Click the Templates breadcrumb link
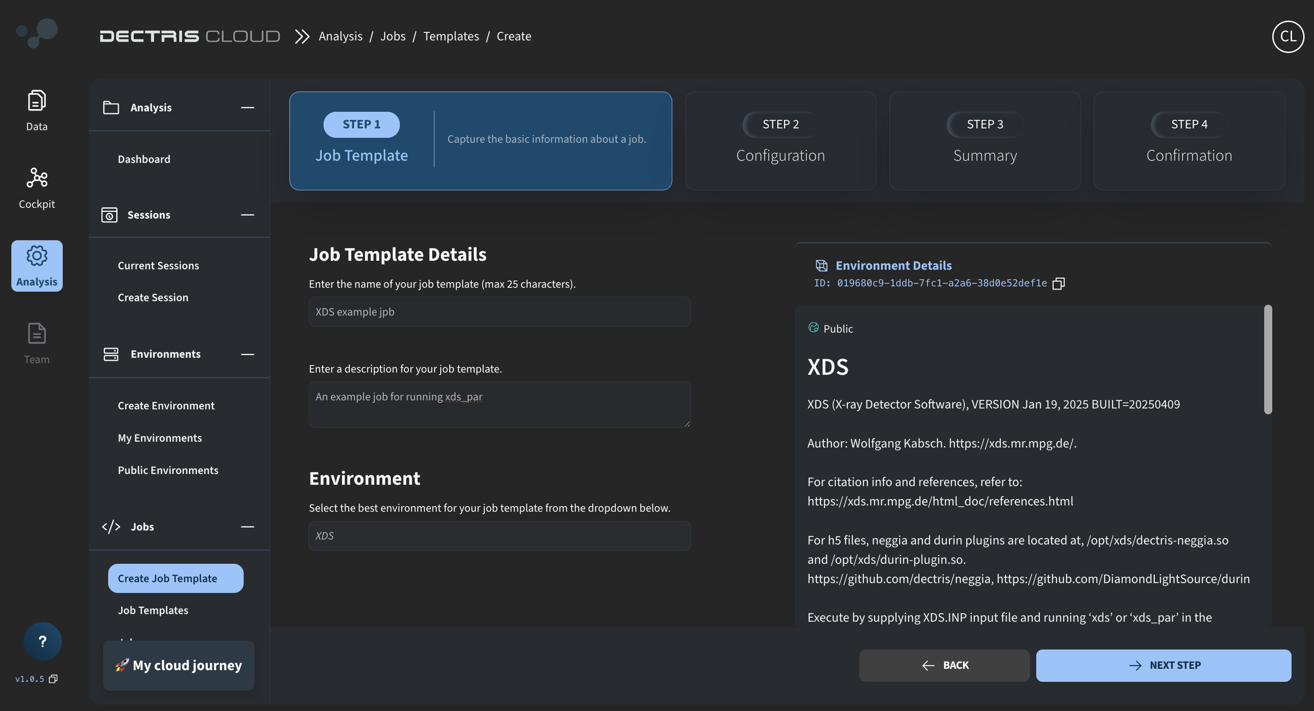Image resolution: width=1314 pixels, height=711 pixels. 451,36
